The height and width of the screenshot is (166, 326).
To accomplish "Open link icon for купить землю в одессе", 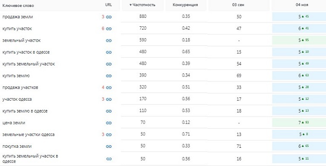I will 109,111.
